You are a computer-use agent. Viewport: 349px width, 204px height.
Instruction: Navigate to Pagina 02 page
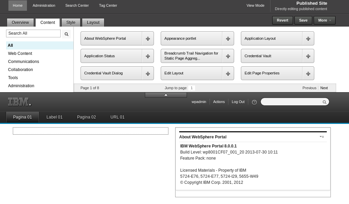[x=86, y=117]
